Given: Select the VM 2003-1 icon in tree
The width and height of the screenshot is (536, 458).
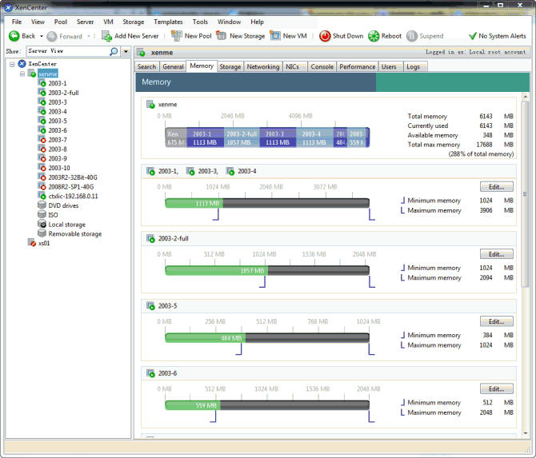Looking at the screenshot, I should coord(42,83).
